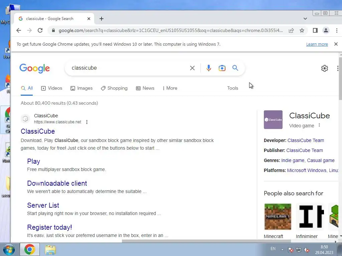
Task: Open the ClassiCube main result title
Action: tap(38, 131)
